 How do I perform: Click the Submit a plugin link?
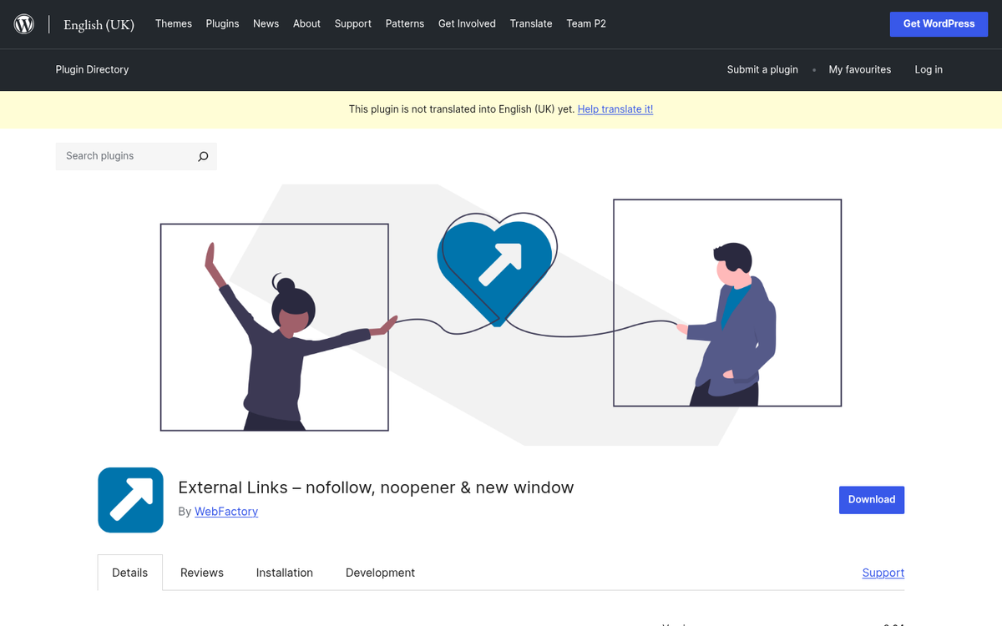tap(762, 69)
